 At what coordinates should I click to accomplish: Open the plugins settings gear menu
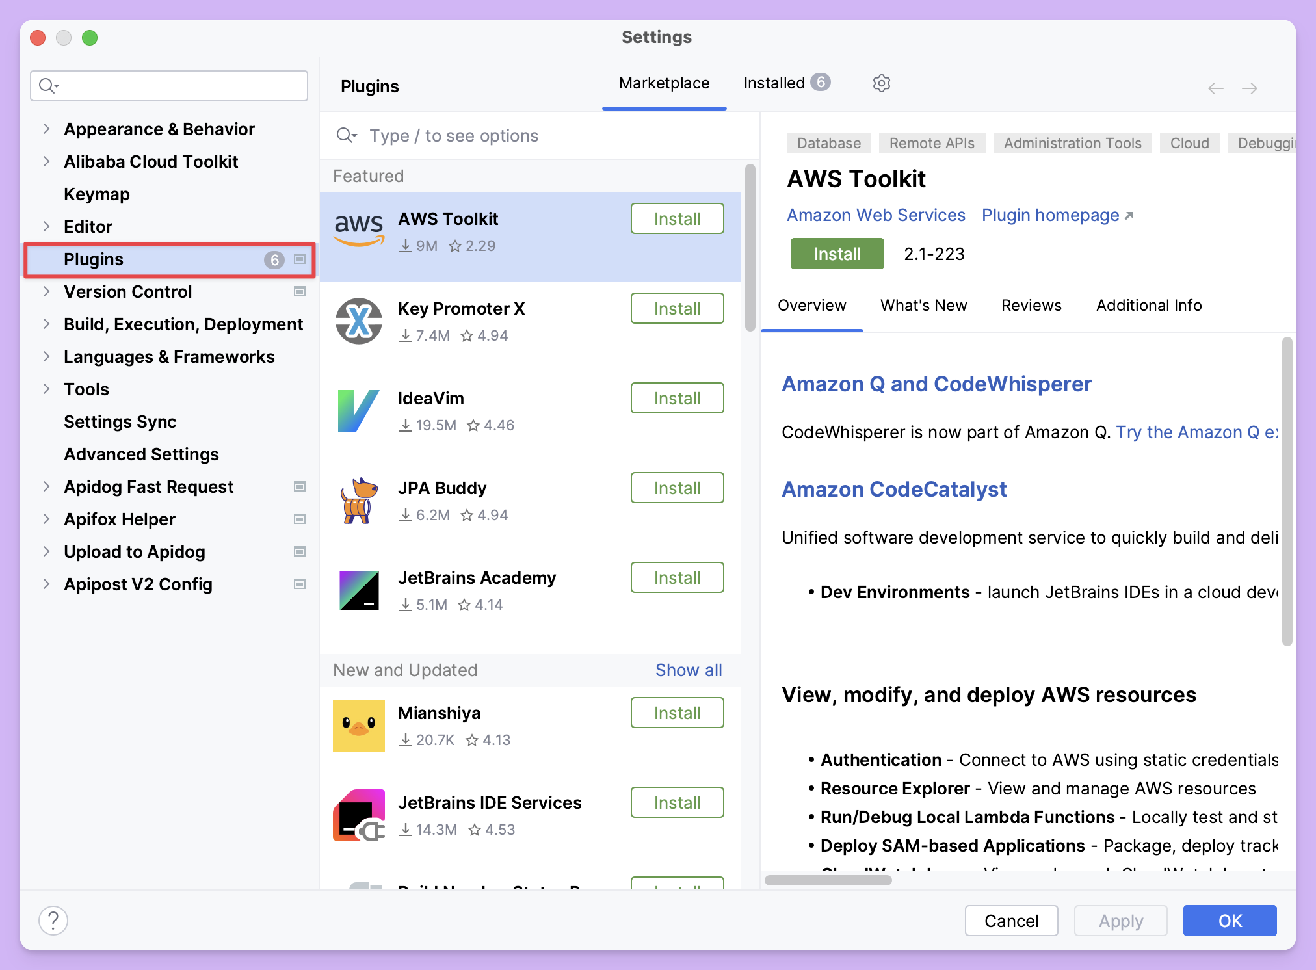point(881,83)
